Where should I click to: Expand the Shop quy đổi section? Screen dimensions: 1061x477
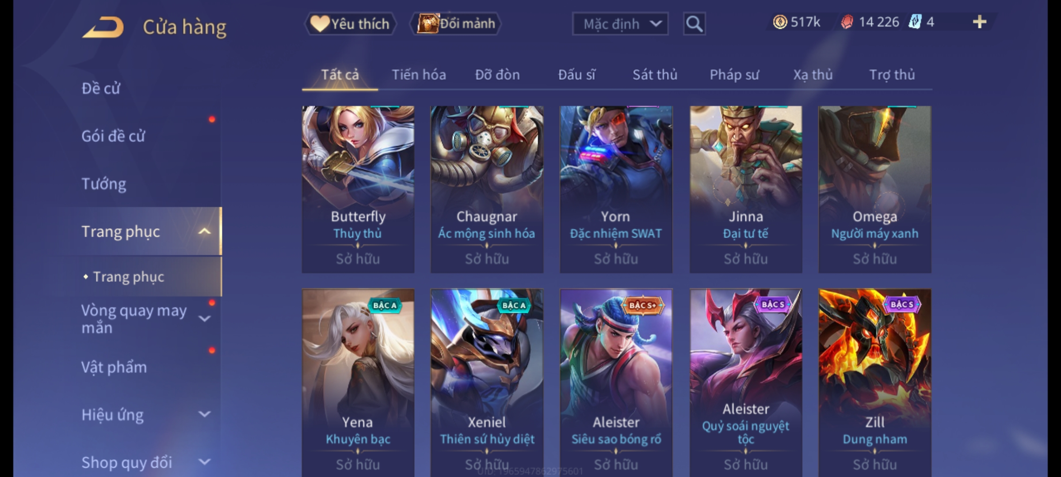pyautogui.click(x=204, y=462)
